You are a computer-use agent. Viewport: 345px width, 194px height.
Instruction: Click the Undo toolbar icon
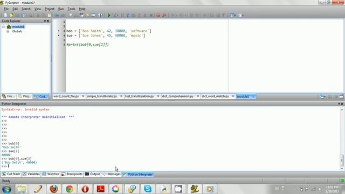(x=57, y=15)
